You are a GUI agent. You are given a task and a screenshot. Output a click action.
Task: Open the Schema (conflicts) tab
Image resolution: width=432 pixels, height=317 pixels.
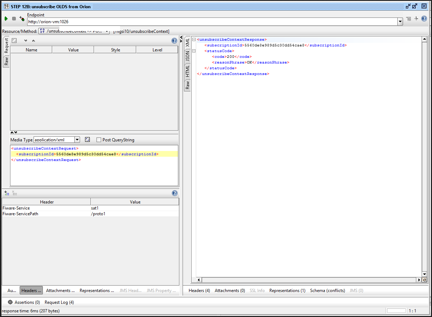click(328, 291)
